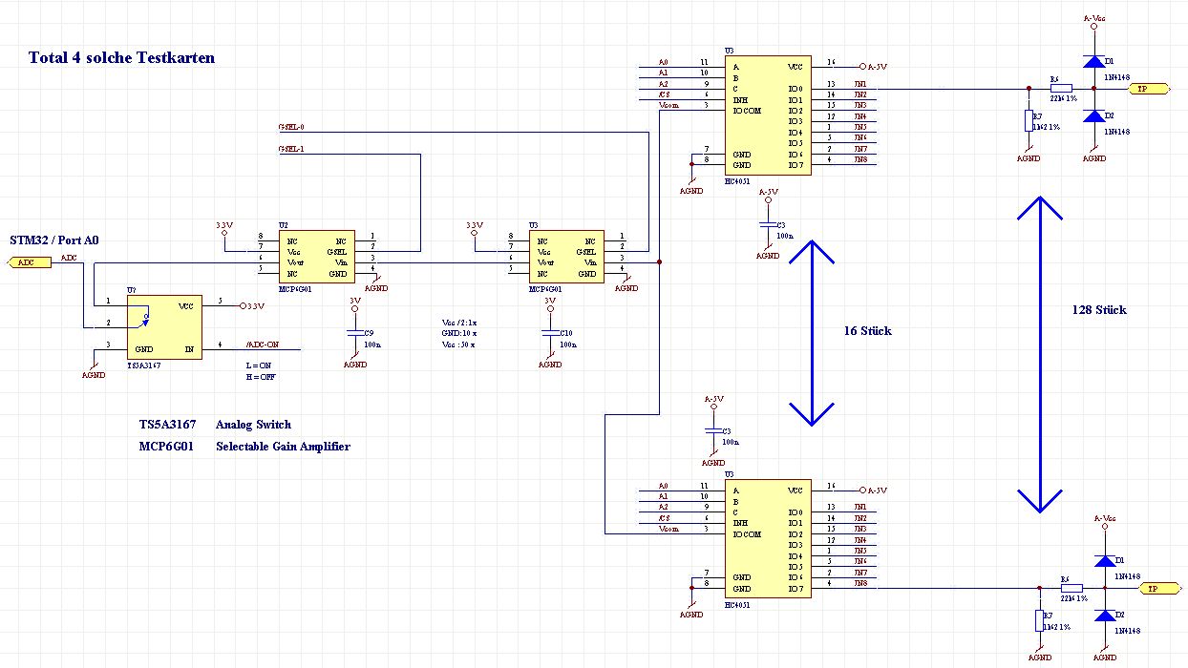Select diode D1 on the IN1 line
The image size is (1188, 668).
[x=1094, y=61]
